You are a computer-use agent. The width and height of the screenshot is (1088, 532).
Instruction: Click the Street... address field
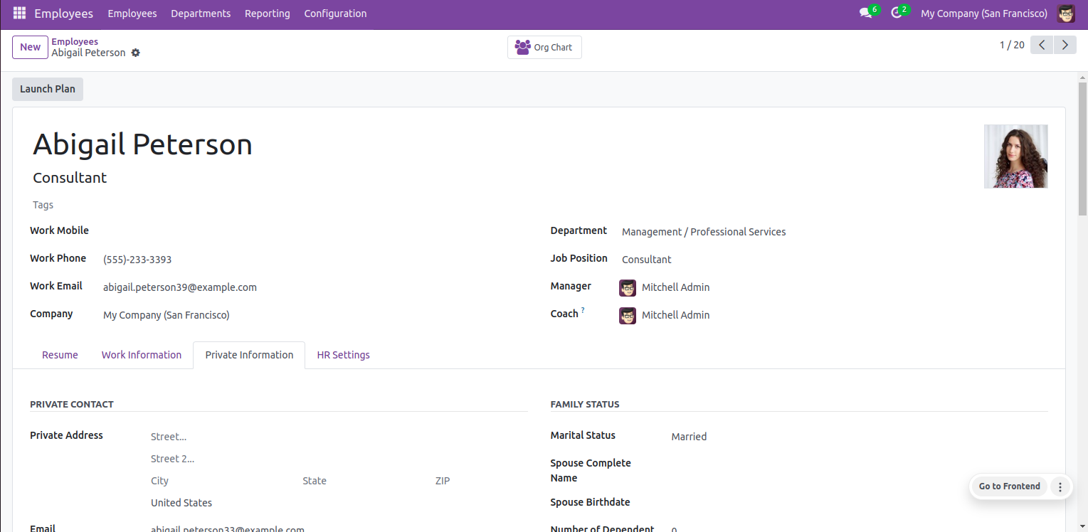coord(339,437)
